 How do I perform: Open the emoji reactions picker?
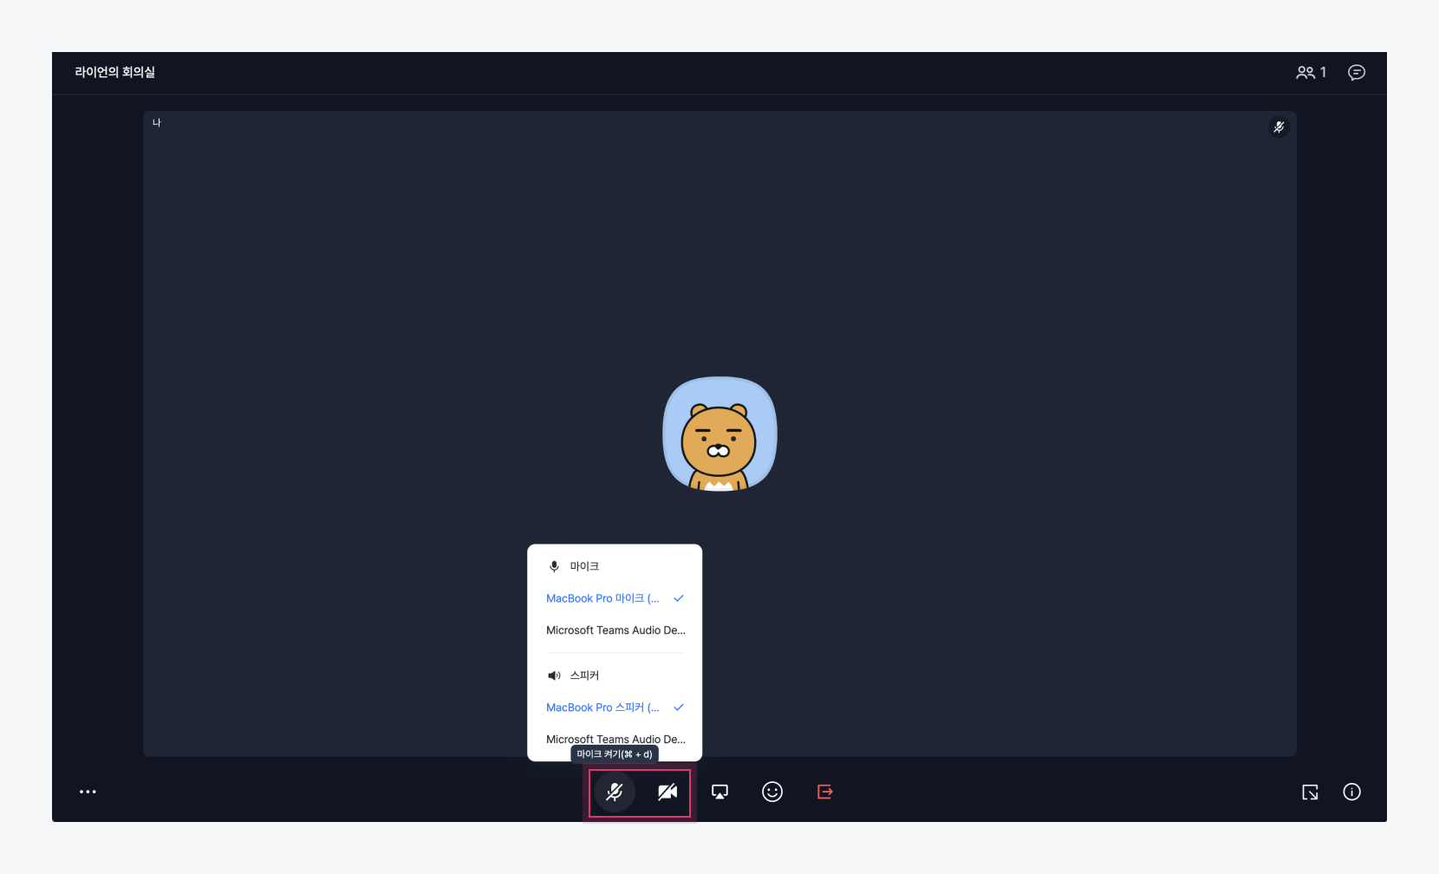pos(772,792)
